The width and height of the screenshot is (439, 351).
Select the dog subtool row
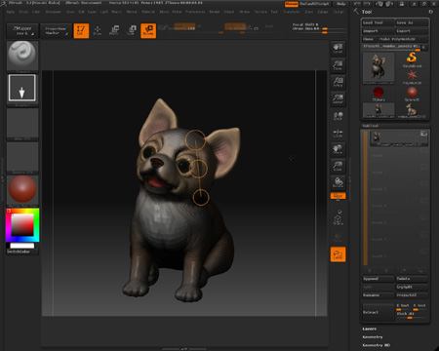click(x=399, y=138)
